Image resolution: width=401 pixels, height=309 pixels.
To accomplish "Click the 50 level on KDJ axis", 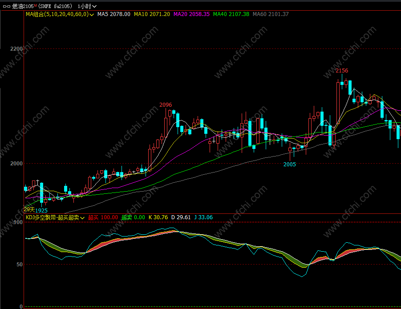I will point(20,265).
